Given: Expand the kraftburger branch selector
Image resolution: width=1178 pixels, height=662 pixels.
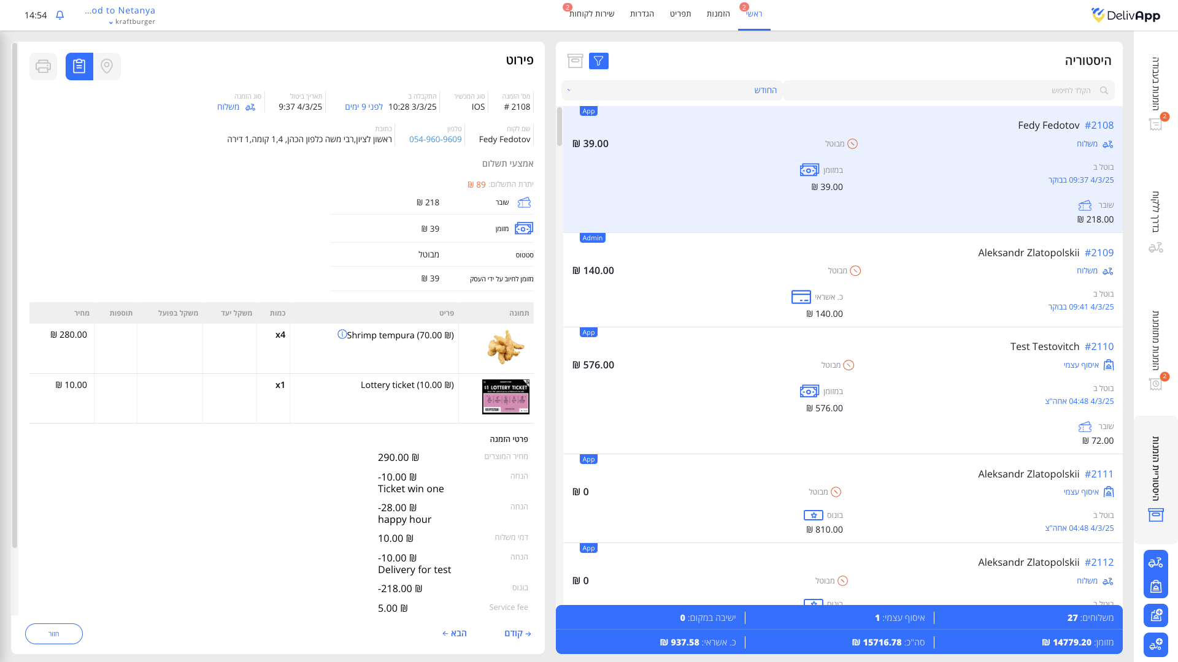Looking at the screenshot, I should coord(132,22).
